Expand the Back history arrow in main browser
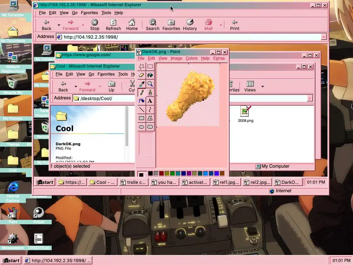The image size is (353, 265). [x=59, y=25]
